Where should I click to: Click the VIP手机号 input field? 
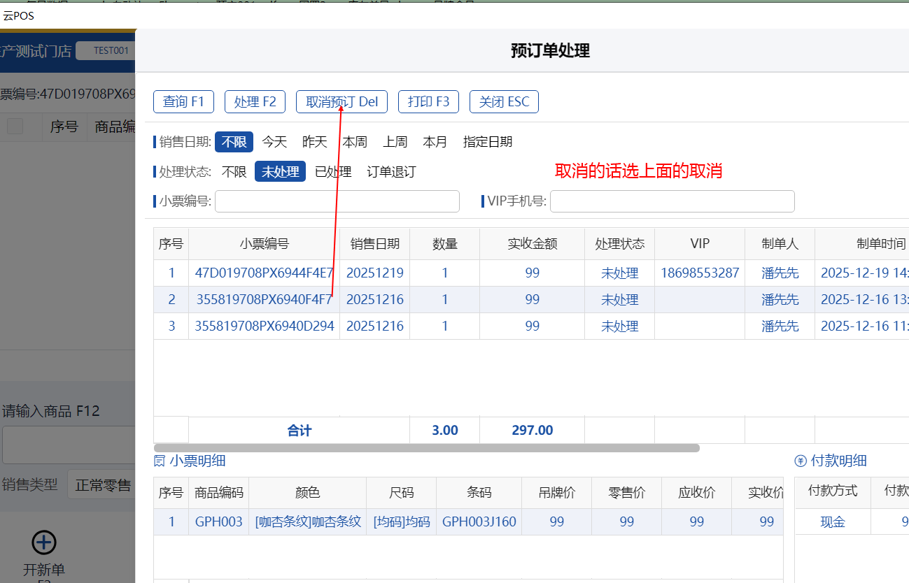point(672,201)
